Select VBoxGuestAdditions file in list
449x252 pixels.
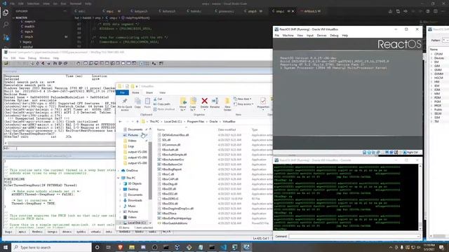[x=175, y=223]
